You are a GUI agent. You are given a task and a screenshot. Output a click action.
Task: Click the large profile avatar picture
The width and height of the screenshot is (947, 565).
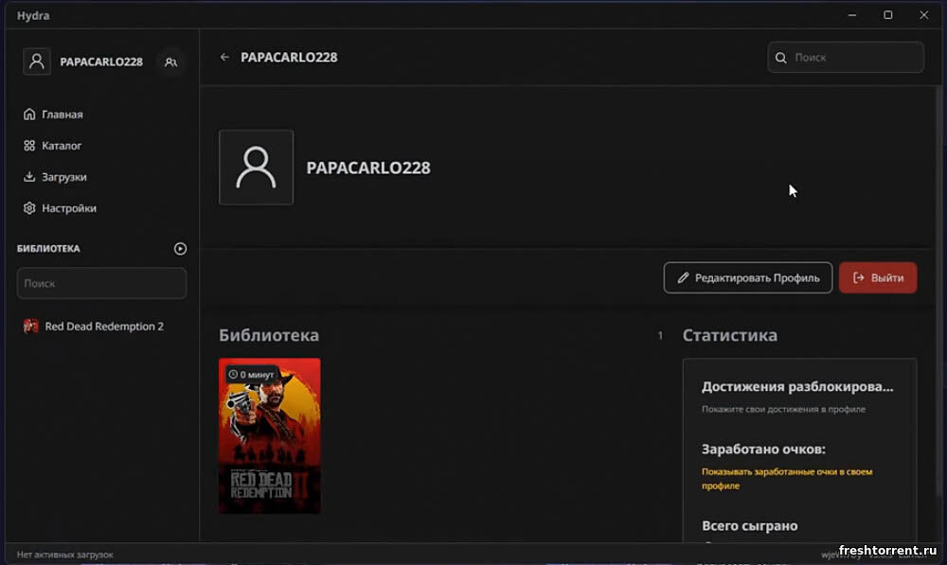(256, 168)
